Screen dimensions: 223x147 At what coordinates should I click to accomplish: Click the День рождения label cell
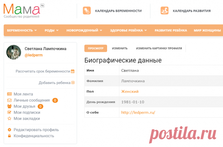coord(102,102)
